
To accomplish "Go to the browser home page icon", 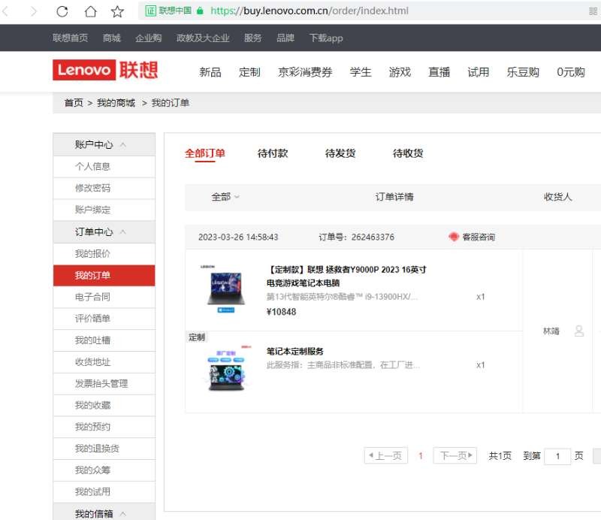I will [90, 11].
